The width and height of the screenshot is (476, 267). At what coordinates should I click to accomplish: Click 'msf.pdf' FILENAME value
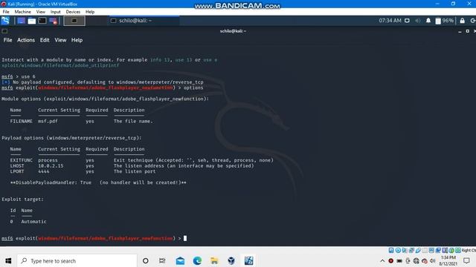(48, 121)
